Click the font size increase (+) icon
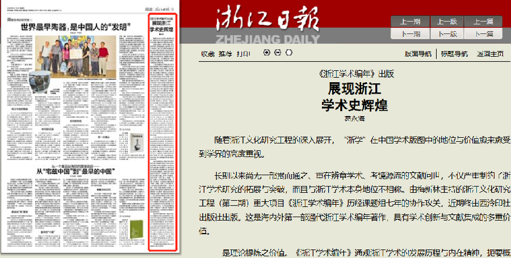Viewport: 511px width, 258px height. tap(267, 53)
